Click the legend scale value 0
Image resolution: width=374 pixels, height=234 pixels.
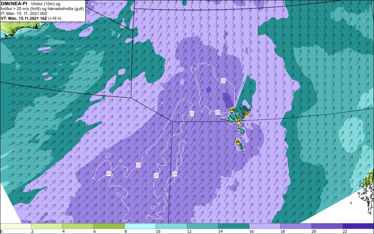click(x=1, y=231)
